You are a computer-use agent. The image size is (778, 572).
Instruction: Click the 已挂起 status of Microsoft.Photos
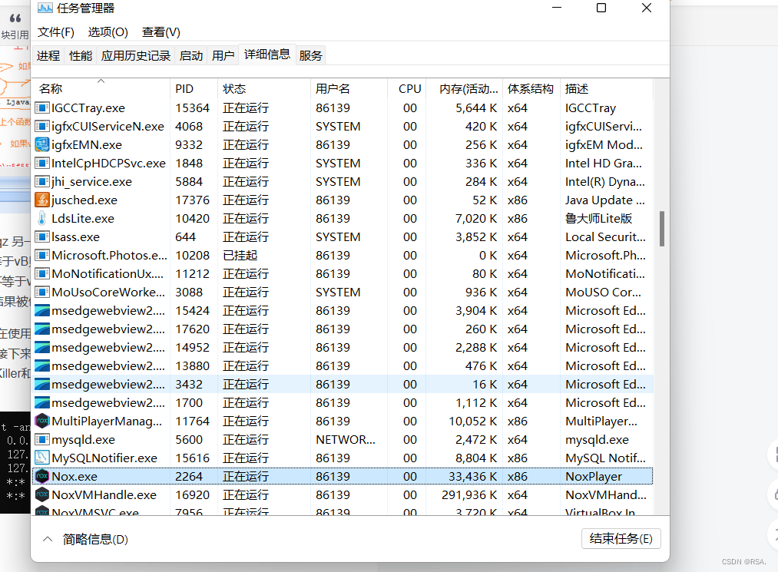point(240,255)
